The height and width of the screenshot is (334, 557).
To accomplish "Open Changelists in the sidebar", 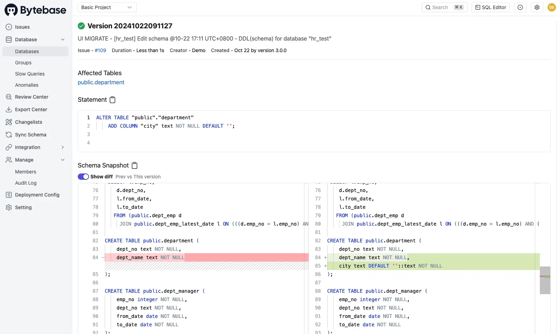I will point(28,122).
